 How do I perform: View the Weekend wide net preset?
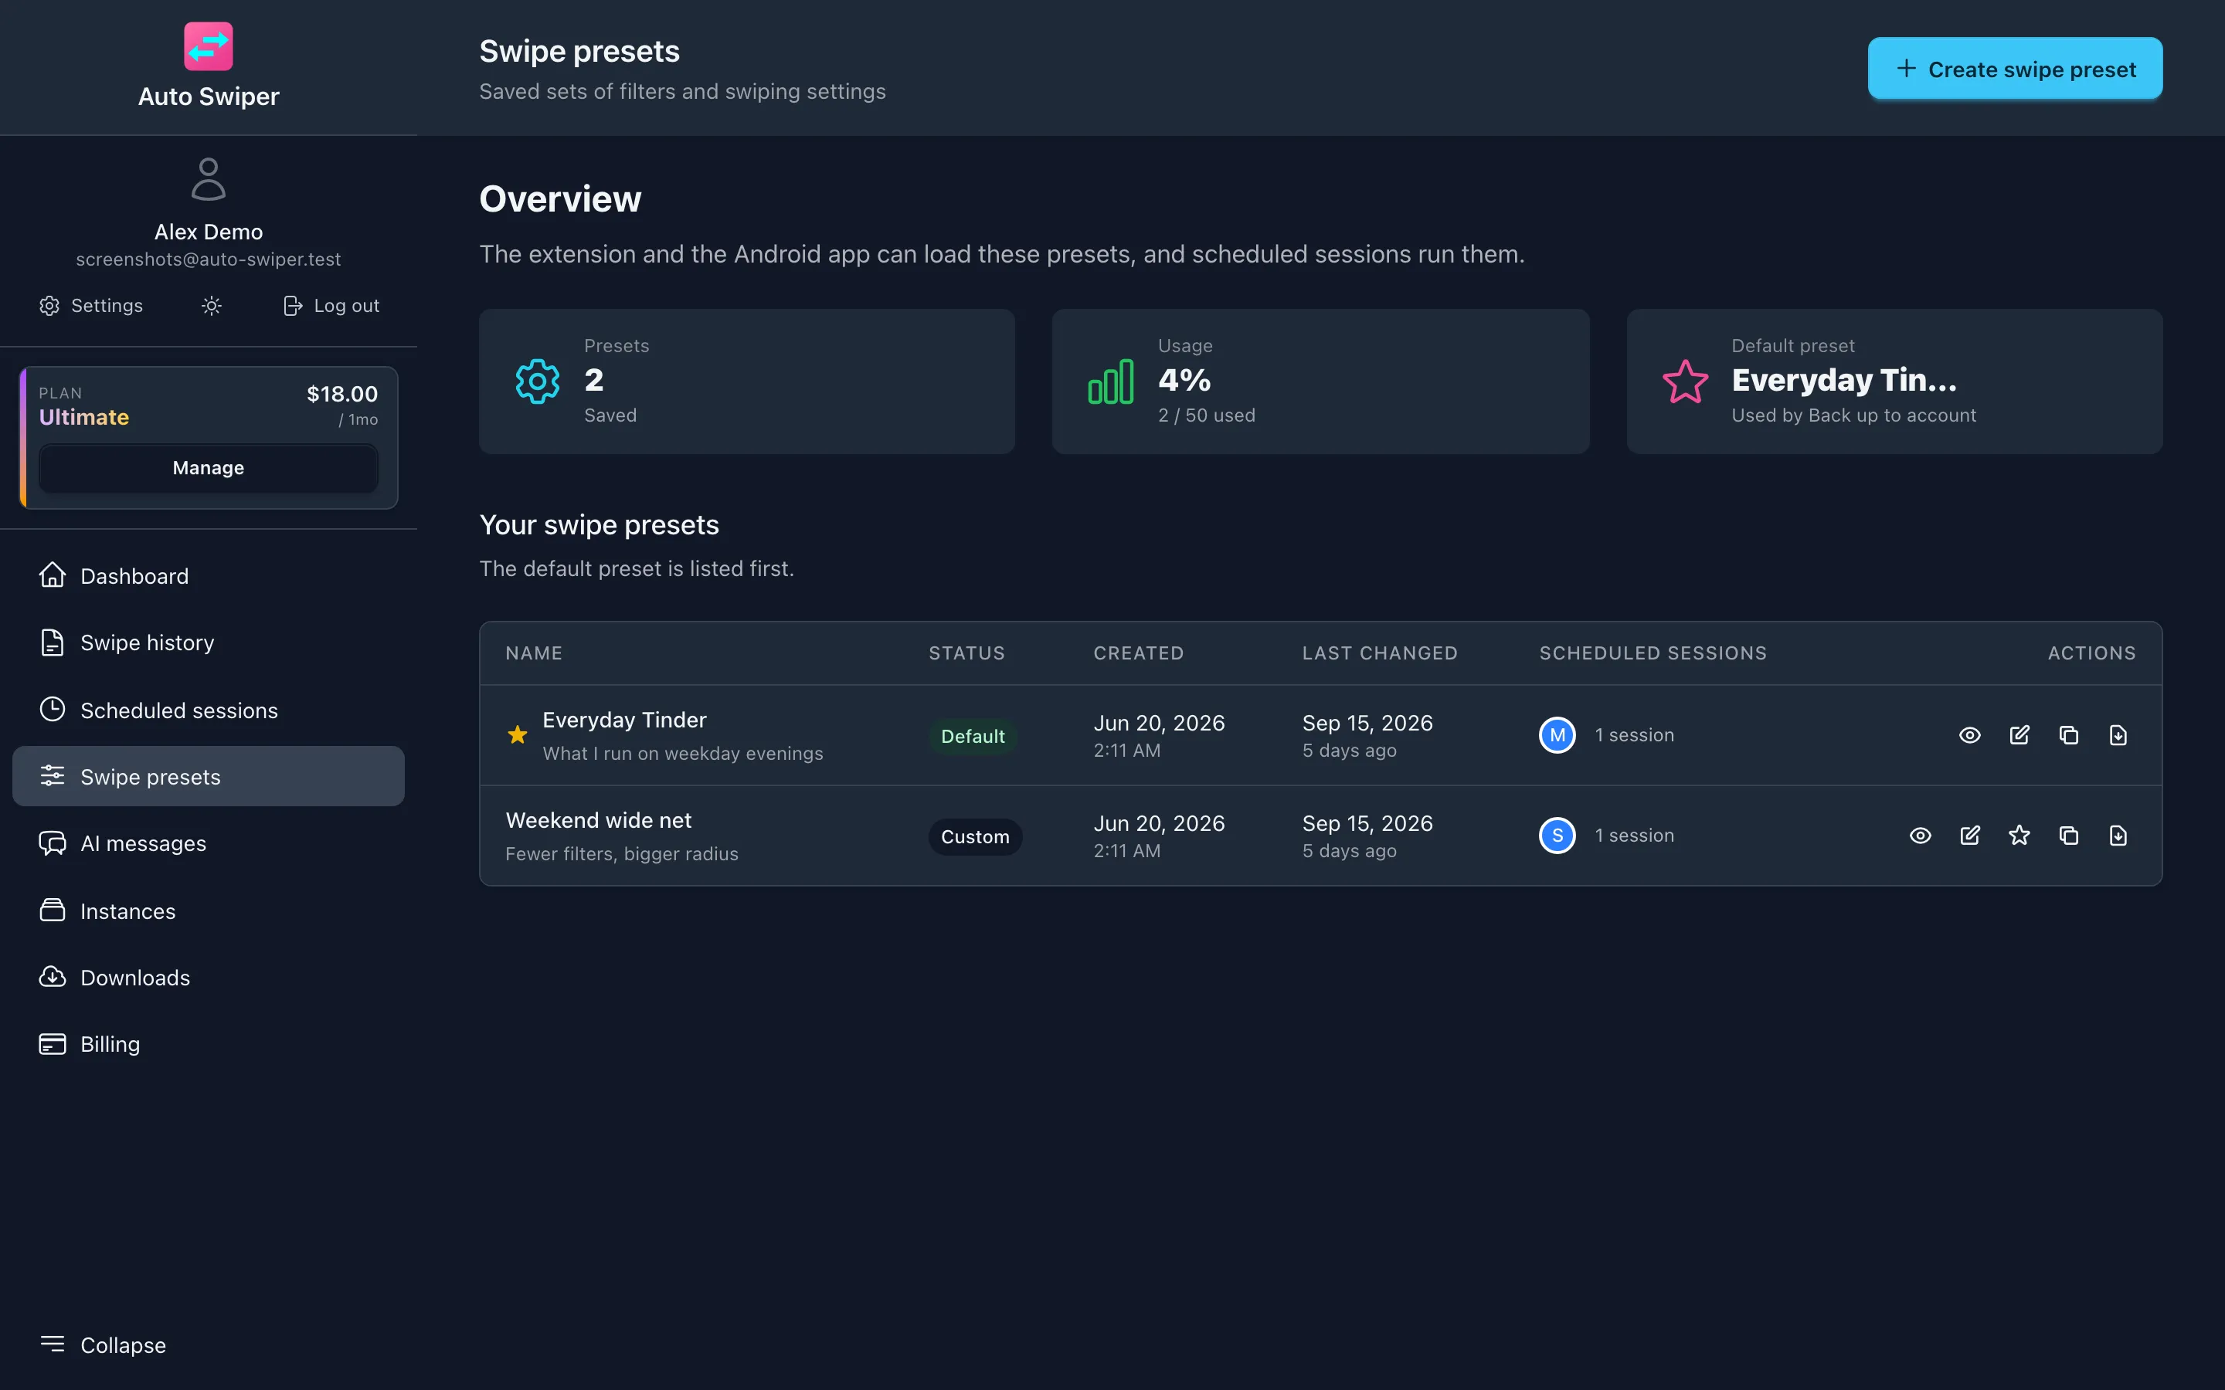point(1920,835)
